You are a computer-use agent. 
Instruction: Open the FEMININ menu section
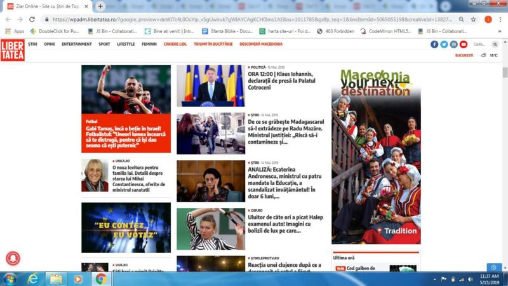(x=149, y=44)
